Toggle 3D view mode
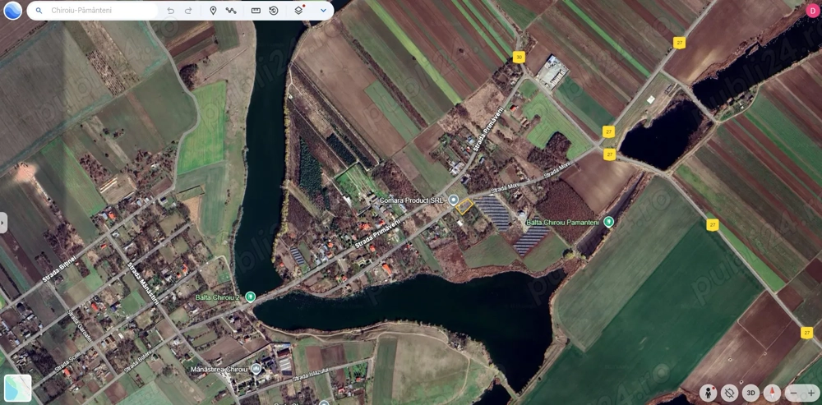Screen dimensions: 822x405 click(x=750, y=393)
